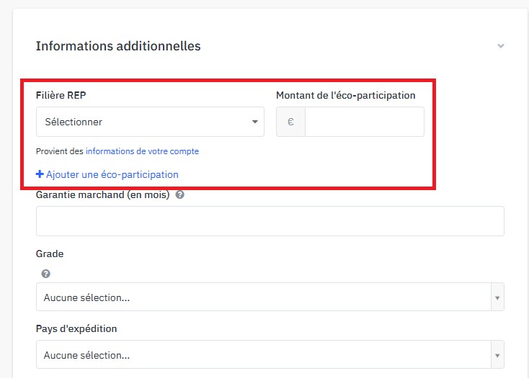Click the help question icon under Grade
Viewport: 529px width, 381px height.
click(x=45, y=274)
